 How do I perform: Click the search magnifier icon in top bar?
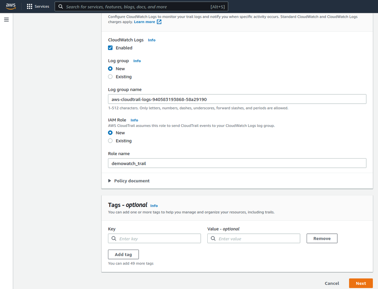point(61,7)
